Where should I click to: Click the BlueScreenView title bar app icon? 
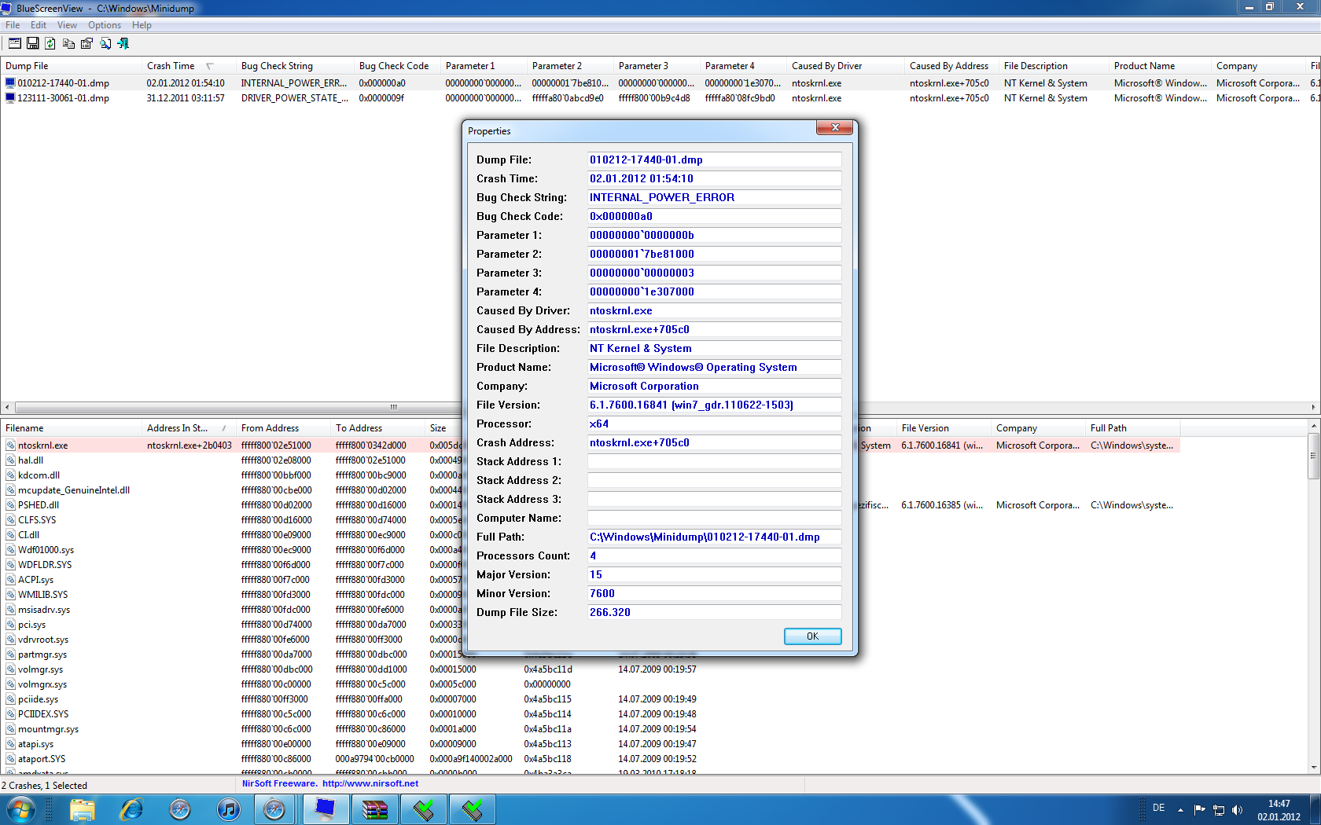click(x=7, y=8)
